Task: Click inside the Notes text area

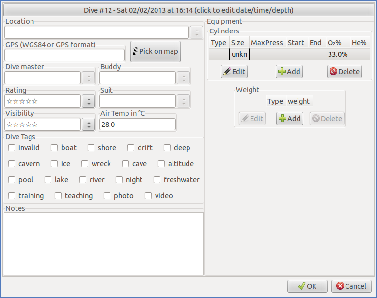Action: [104, 244]
